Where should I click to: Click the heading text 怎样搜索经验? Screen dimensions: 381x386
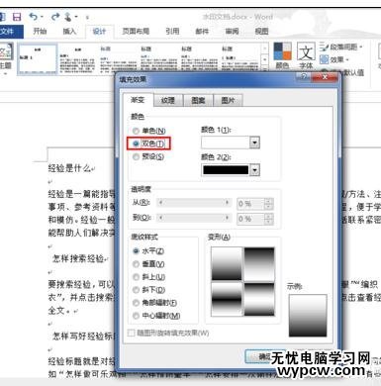[78, 258]
